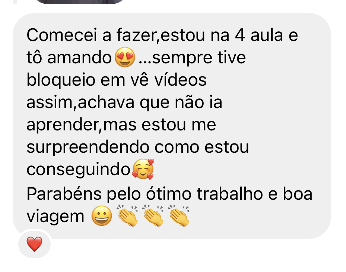Click the word "Comecei" in the message

[x=62, y=35]
